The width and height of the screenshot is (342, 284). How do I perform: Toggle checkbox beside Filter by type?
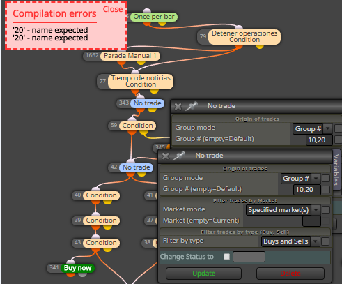[x=325, y=241]
